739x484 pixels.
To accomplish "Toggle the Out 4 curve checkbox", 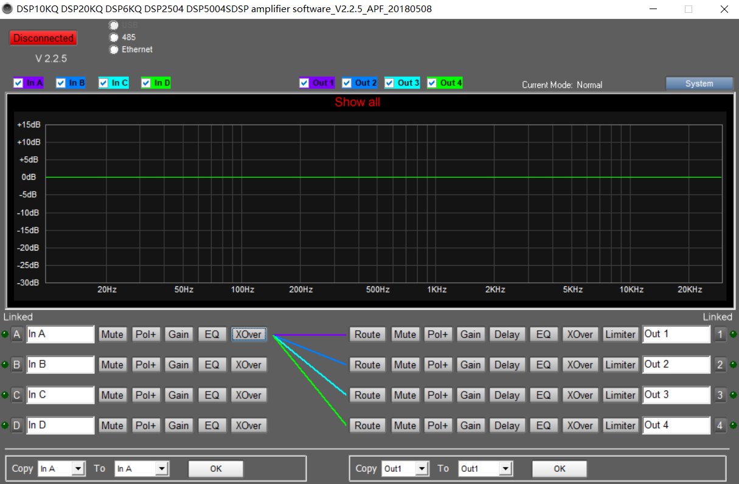I will point(432,83).
